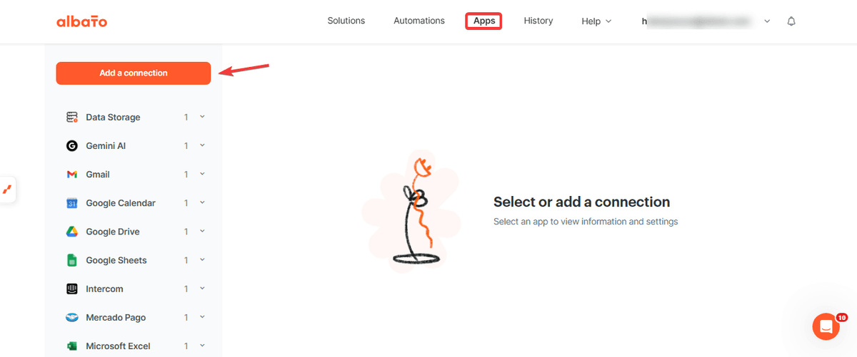Click the Add a connection button
857x357 pixels.
134,73
